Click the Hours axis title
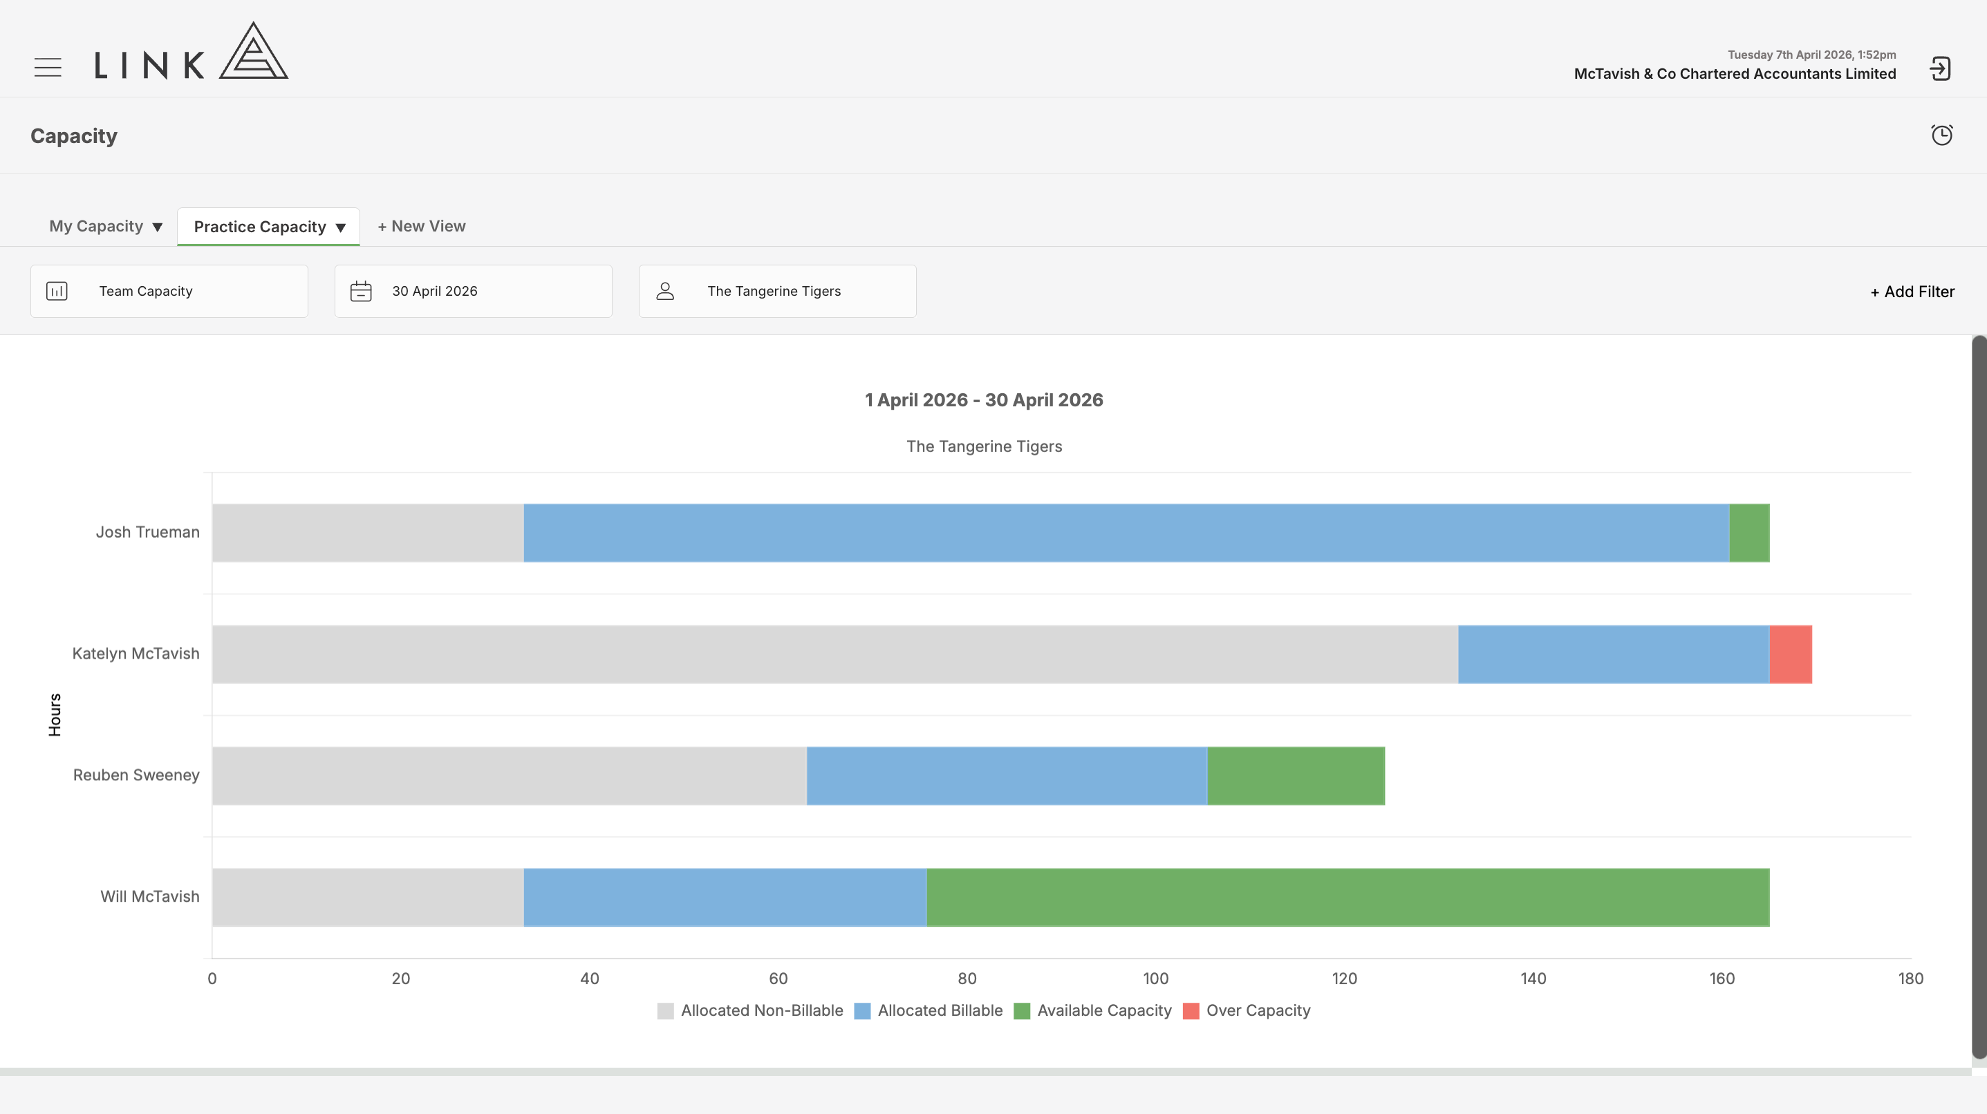The image size is (1987, 1114). tap(55, 715)
